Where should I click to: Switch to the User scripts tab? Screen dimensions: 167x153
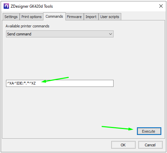click(x=110, y=17)
